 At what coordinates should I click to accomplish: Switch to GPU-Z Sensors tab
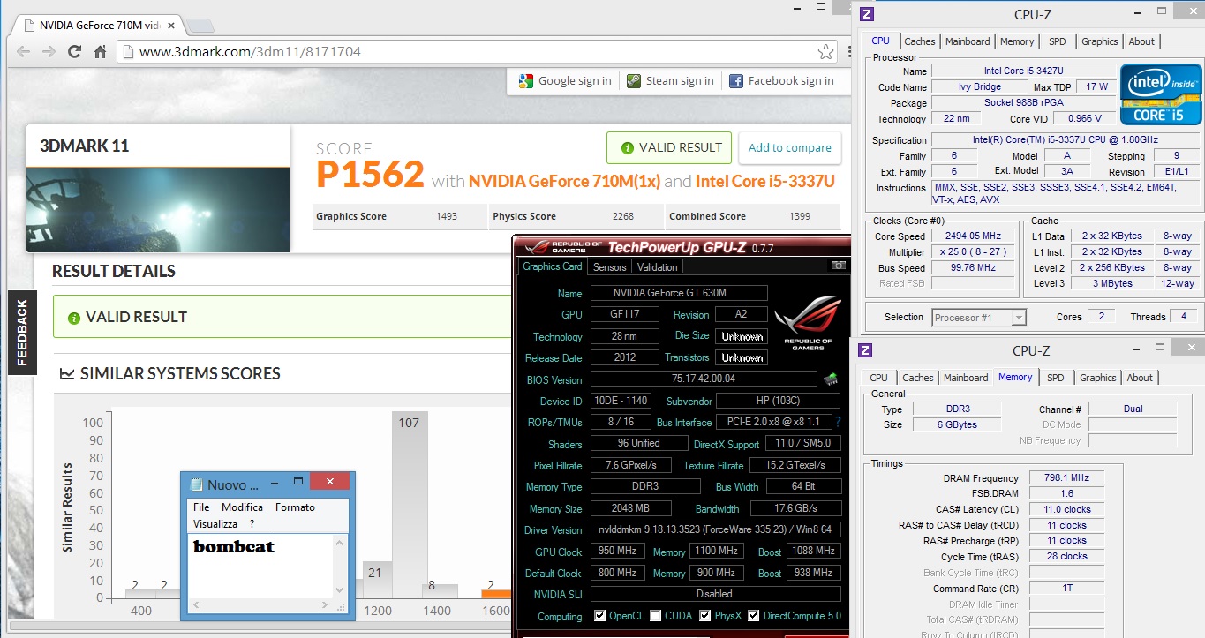(609, 267)
